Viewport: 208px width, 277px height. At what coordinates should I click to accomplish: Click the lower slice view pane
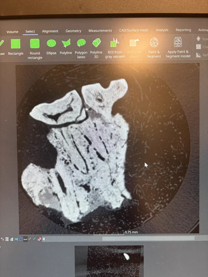point(109,261)
